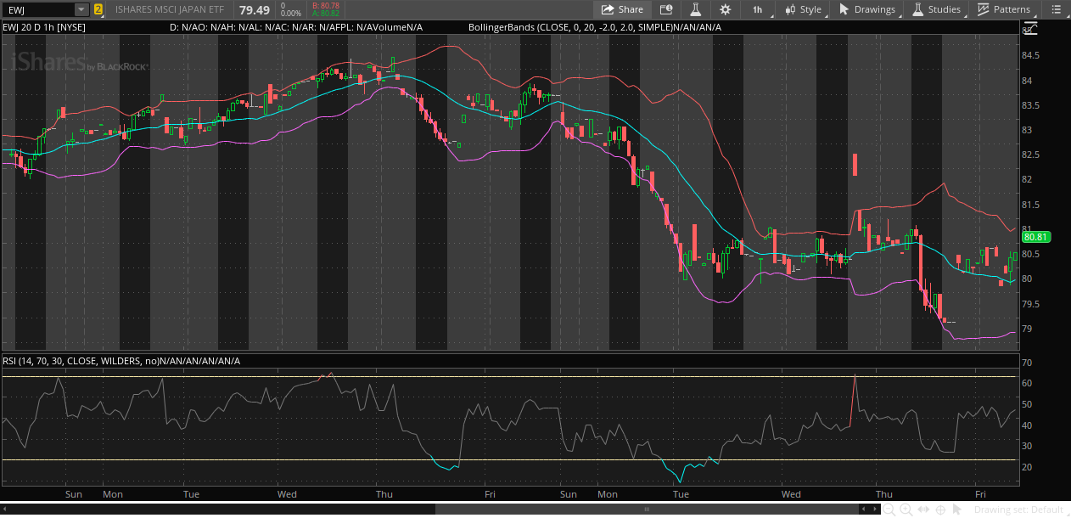Click the ask price A: 80.82

click(x=326, y=14)
